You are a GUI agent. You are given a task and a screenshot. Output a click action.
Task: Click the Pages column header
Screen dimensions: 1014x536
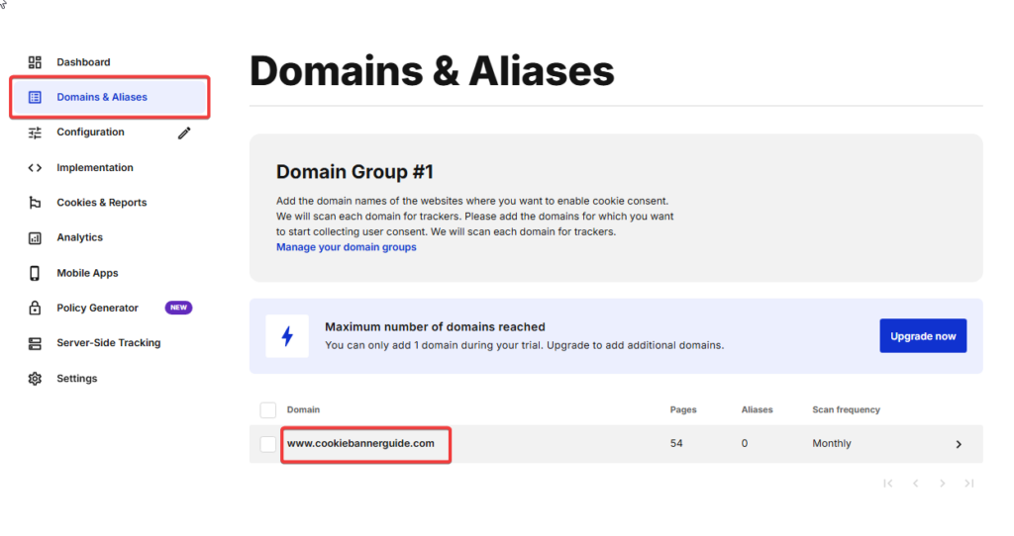click(683, 409)
